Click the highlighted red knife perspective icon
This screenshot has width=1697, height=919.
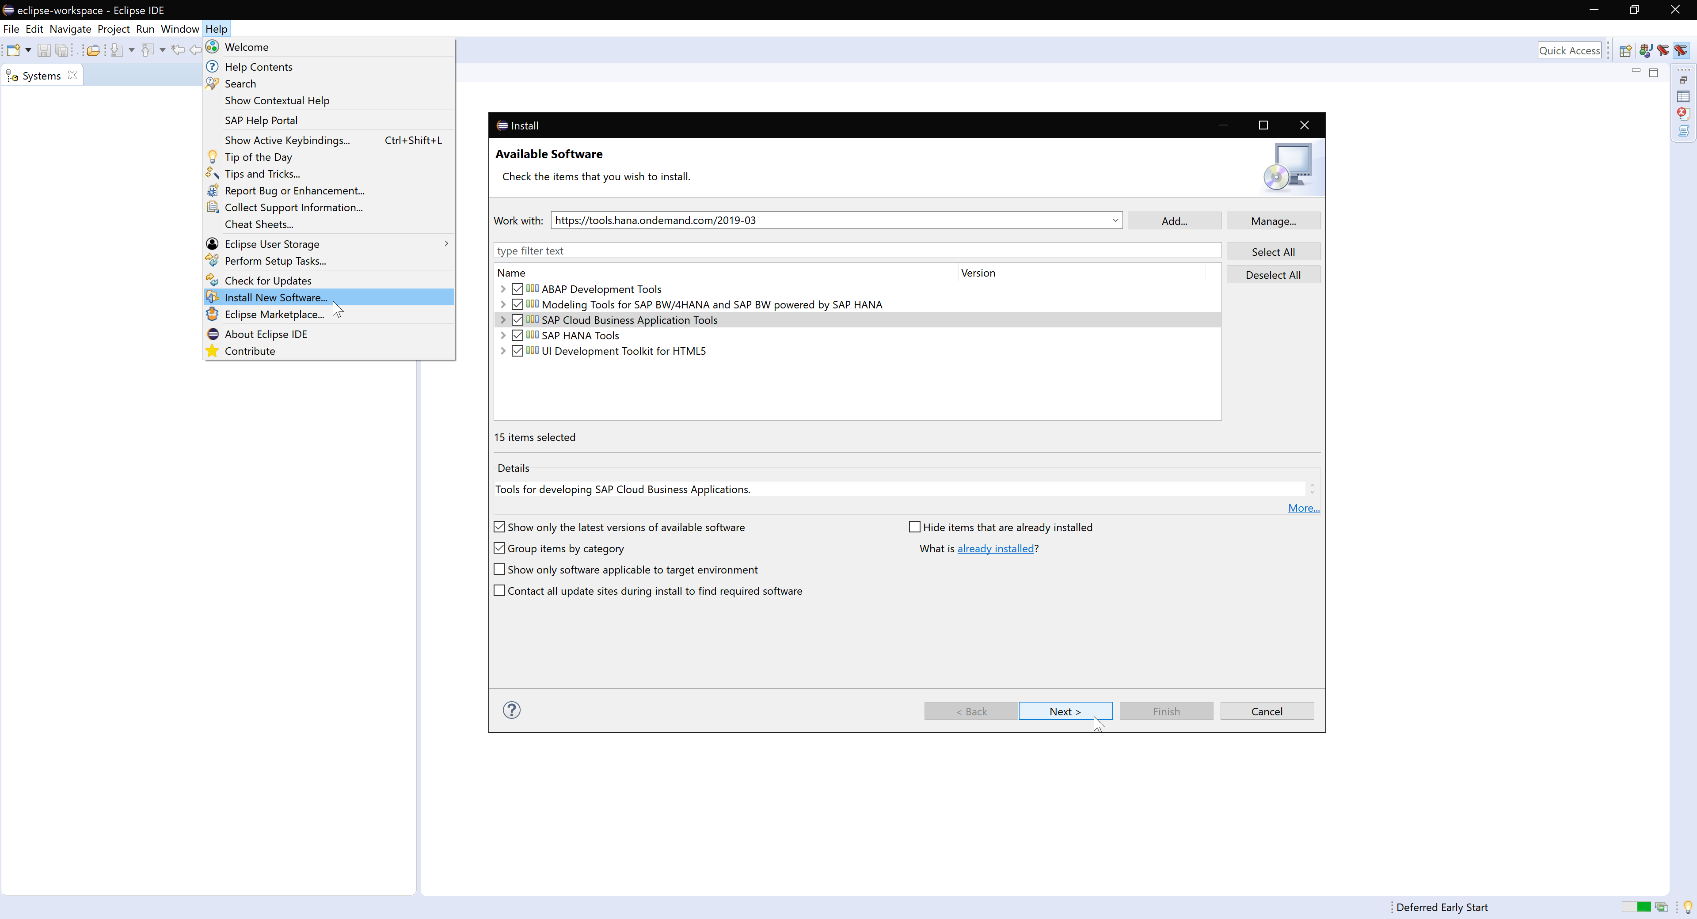tap(1681, 51)
